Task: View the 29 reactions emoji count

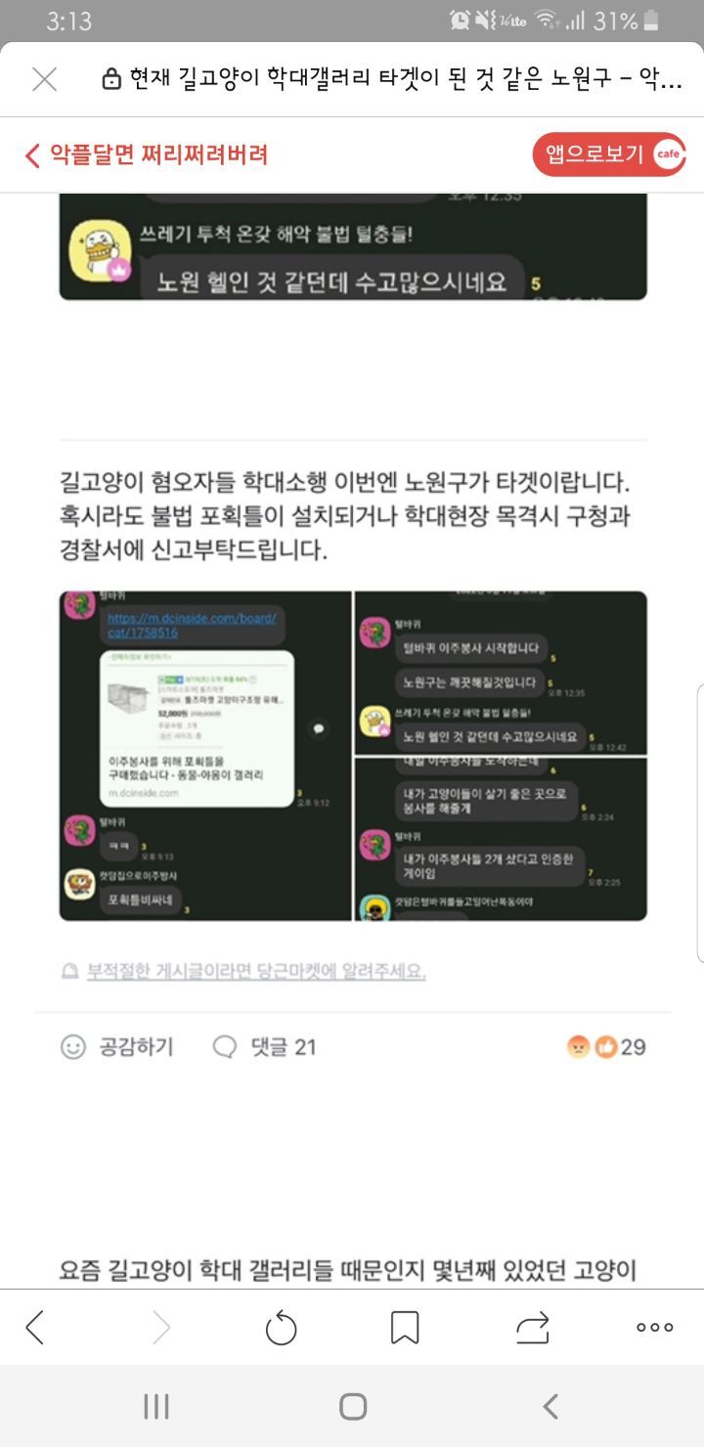Action: (606, 1047)
